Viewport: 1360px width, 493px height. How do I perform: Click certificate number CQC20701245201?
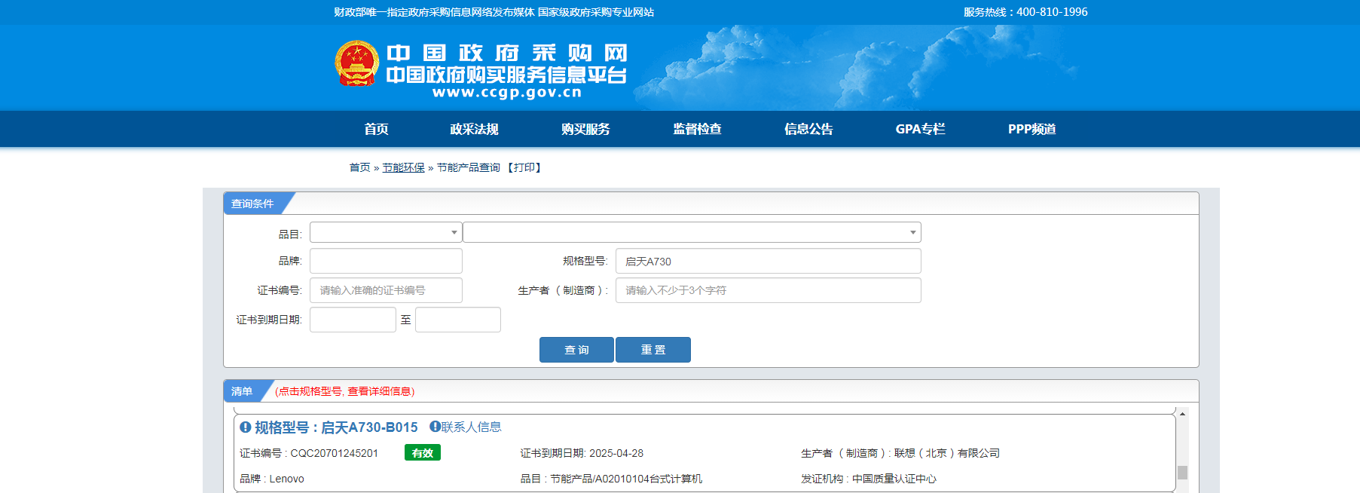click(x=334, y=453)
